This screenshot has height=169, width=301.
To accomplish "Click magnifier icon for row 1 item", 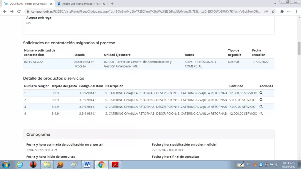I will click(x=261, y=93).
